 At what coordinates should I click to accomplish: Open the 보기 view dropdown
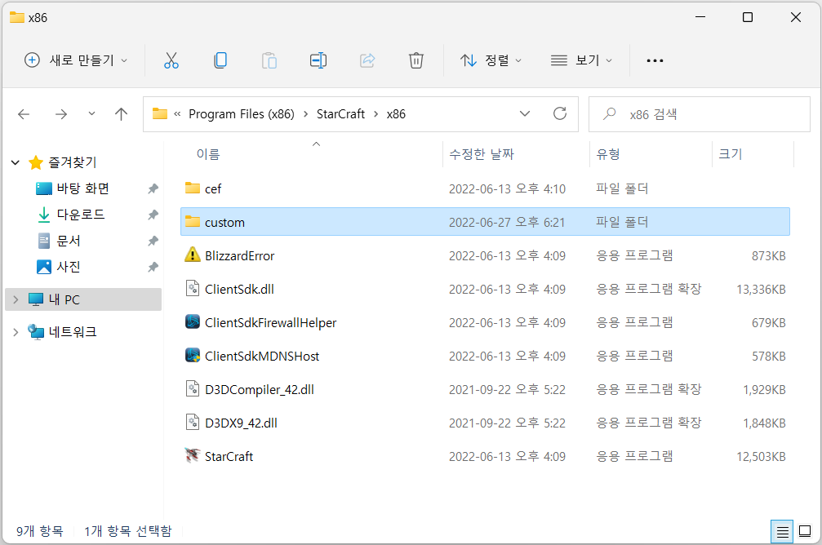coord(581,60)
